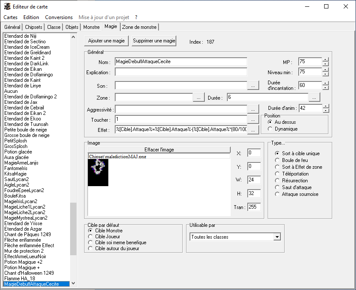
Task: Open the Zone field browse button
Action: (x=198, y=98)
